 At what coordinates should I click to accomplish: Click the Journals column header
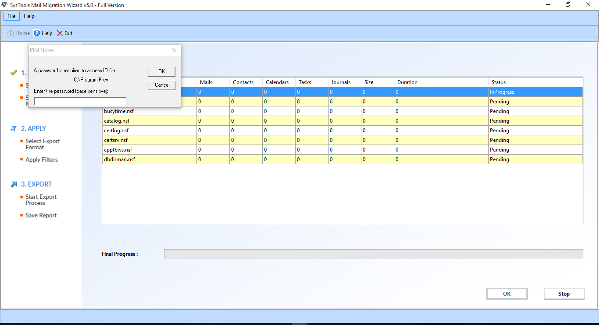point(345,82)
